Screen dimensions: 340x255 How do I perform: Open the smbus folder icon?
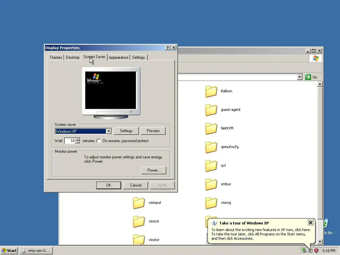point(211,184)
